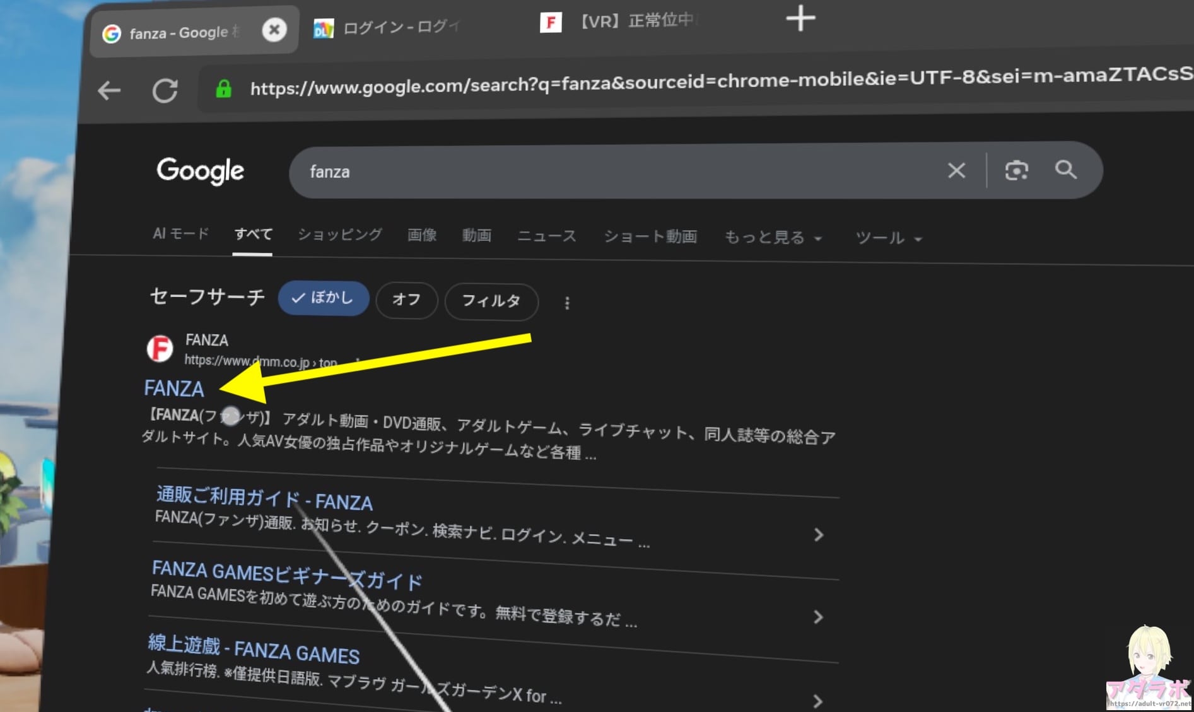
Task: Open the ショート動画 tab
Action: pyautogui.click(x=650, y=236)
